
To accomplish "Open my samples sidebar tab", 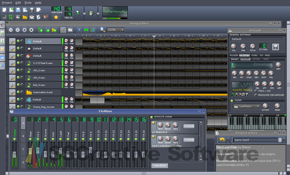I will [2, 41].
